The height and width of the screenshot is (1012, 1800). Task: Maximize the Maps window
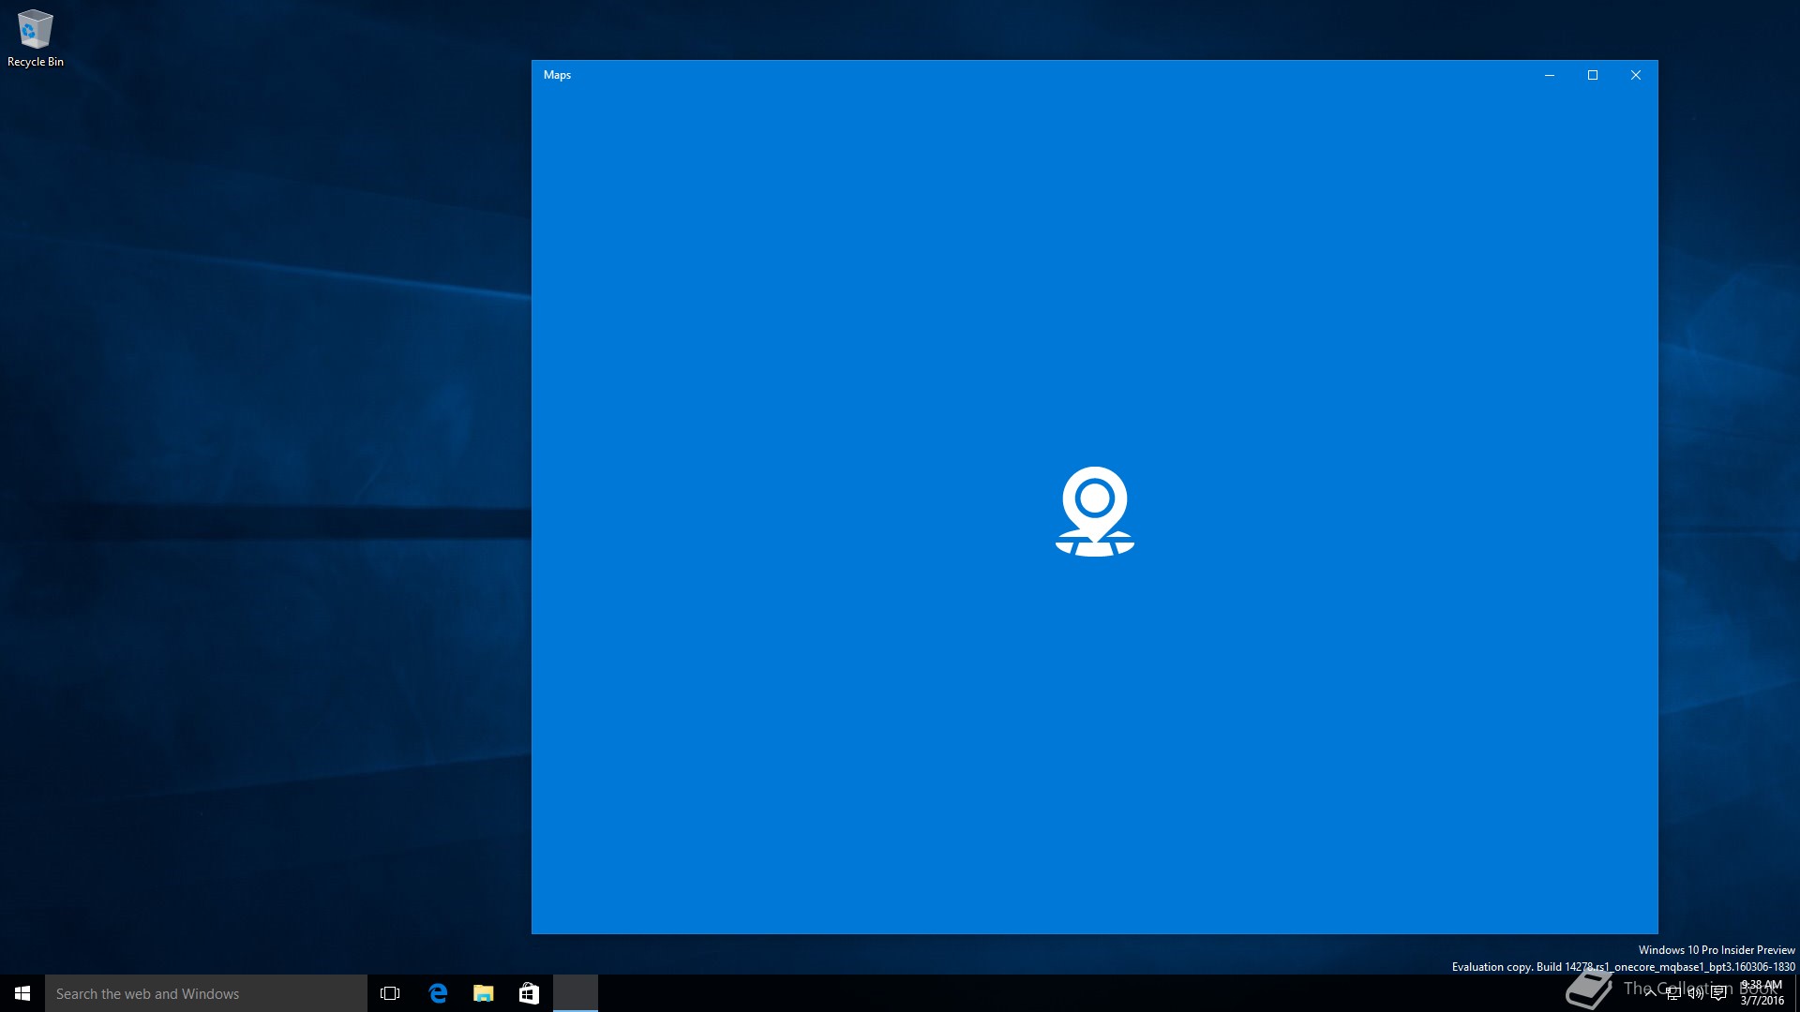(1593, 75)
